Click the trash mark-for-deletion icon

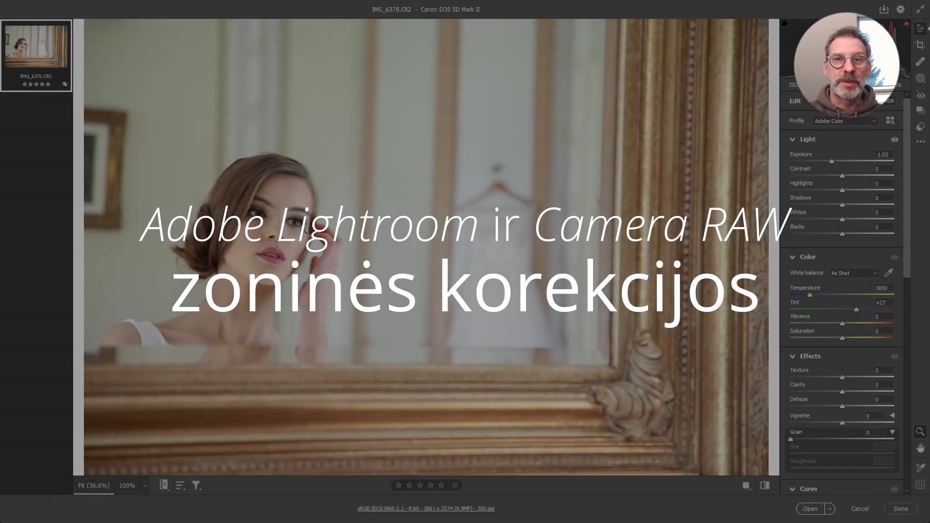coord(455,485)
